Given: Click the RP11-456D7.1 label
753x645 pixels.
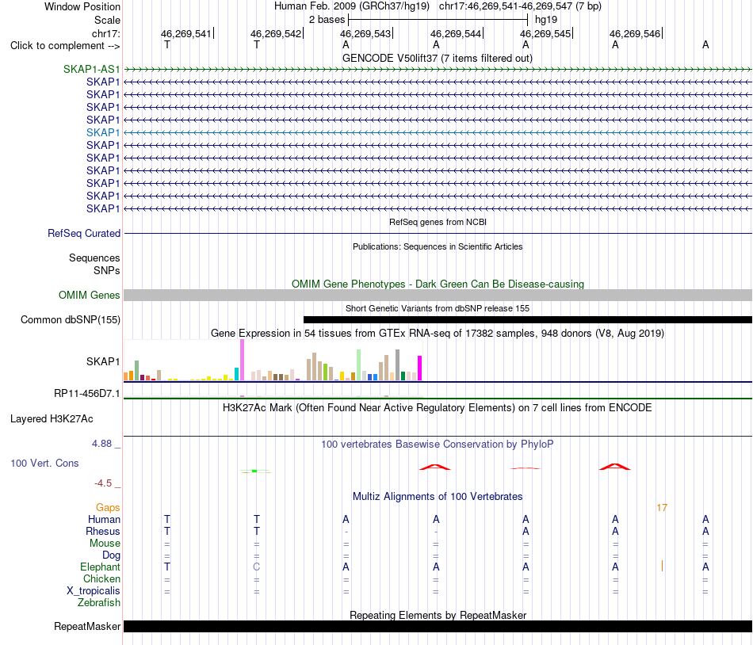Looking at the screenshot, I should coord(87,394).
